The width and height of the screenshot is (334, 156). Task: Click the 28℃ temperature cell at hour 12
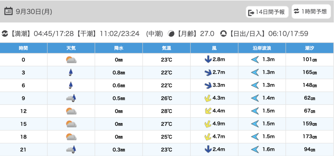[167, 111]
